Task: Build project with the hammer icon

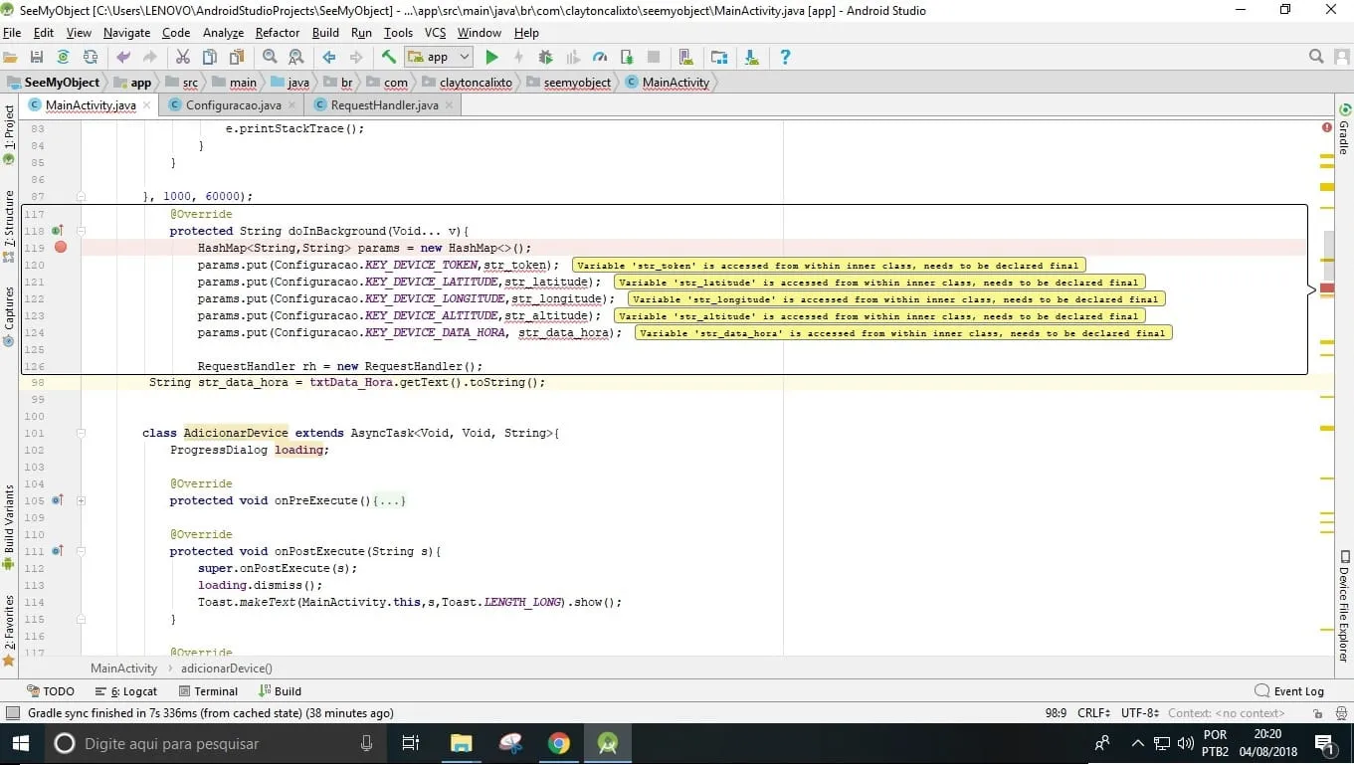Action: 389,58
